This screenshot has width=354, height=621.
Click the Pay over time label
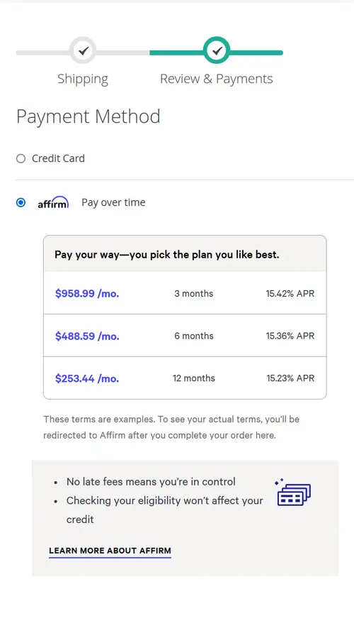(113, 202)
